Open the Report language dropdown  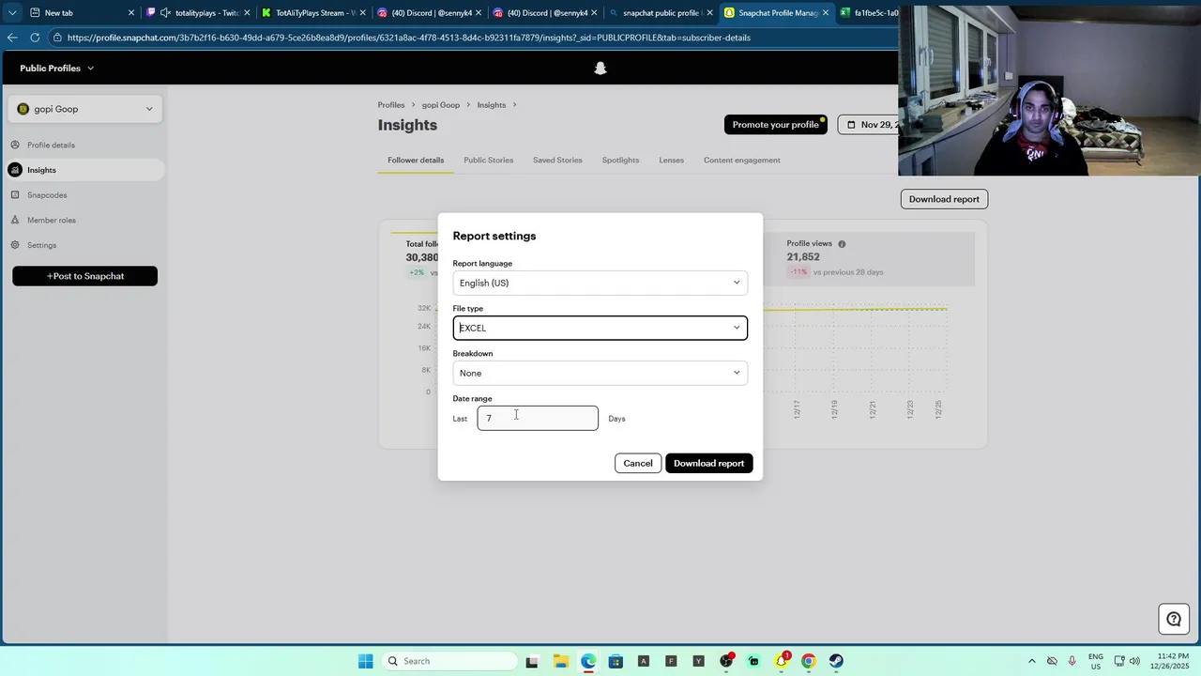coord(600,283)
